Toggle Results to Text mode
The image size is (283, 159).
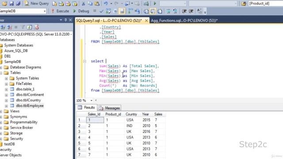(x=146, y=11)
